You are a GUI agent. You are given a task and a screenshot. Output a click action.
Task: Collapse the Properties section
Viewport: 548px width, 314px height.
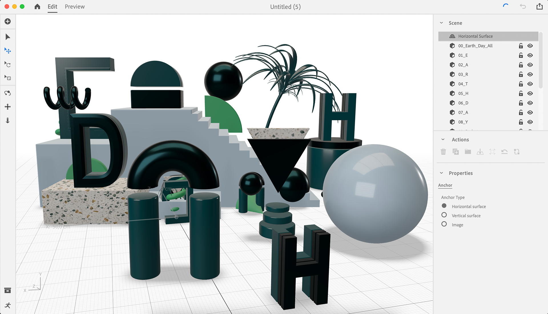[x=442, y=173]
